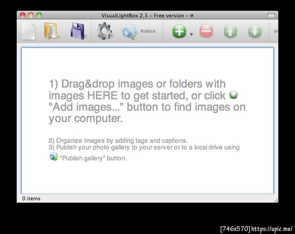
Task: Toggle the toolbar using the title bar pill button
Action: 271,15
